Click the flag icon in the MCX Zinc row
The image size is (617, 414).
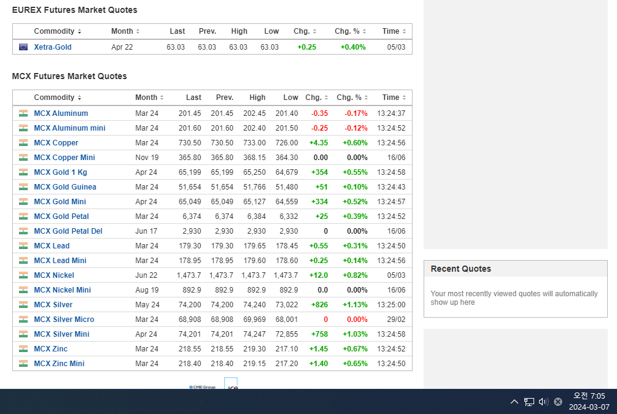point(23,349)
